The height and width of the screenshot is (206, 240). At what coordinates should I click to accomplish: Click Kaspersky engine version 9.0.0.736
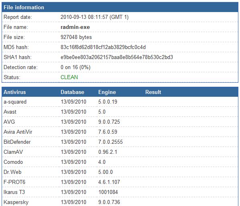click(109, 202)
